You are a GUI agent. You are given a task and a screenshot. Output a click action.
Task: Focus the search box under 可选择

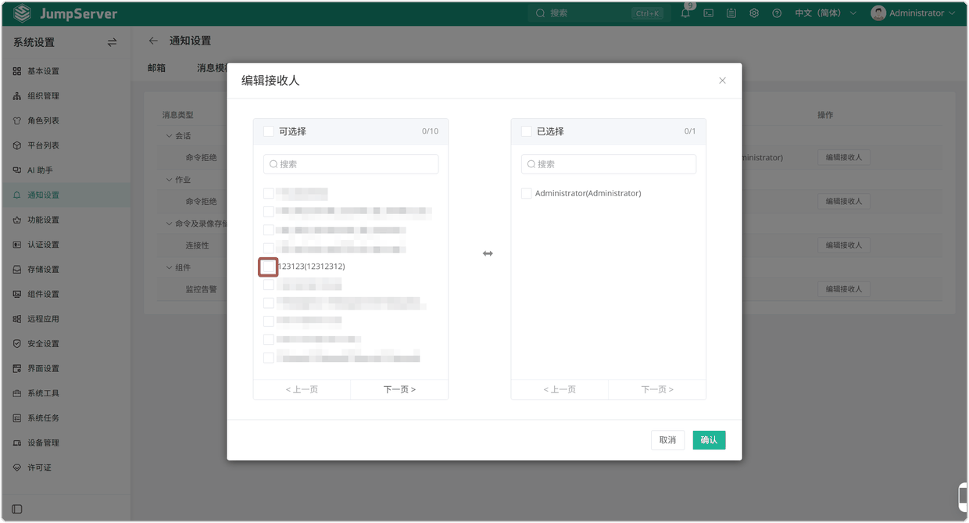[x=351, y=164]
